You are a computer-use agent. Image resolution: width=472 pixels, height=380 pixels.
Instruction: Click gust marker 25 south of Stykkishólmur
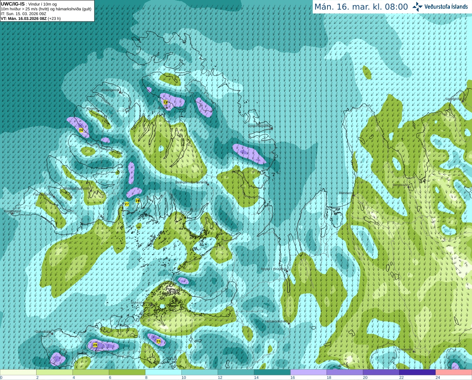tap(159, 341)
